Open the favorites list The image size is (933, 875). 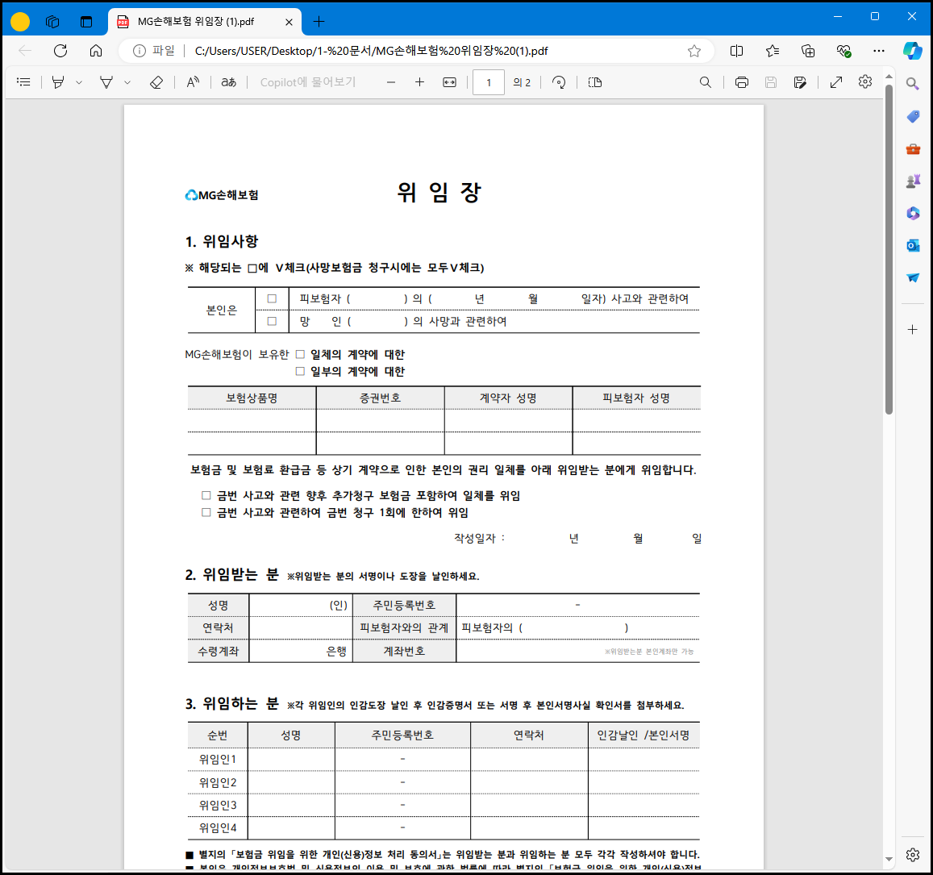(773, 51)
